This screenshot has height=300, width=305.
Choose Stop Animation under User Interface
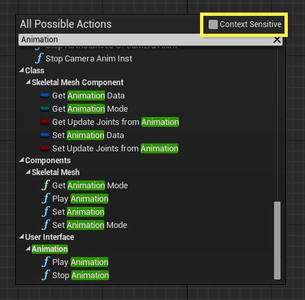point(81,276)
